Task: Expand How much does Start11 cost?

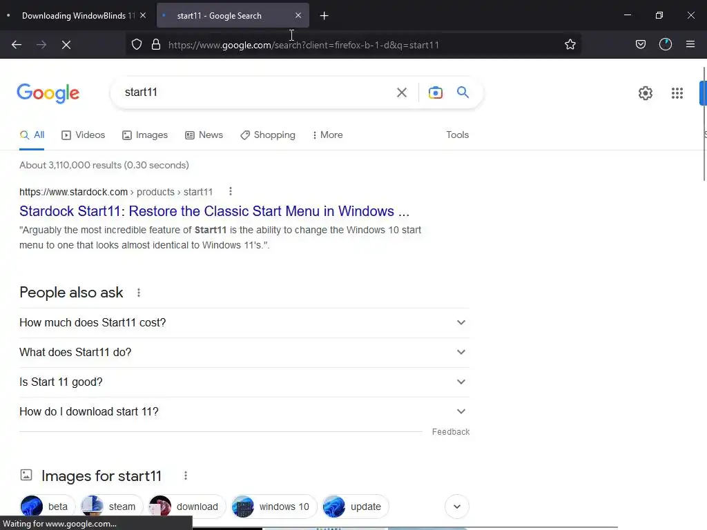Action: pos(244,323)
